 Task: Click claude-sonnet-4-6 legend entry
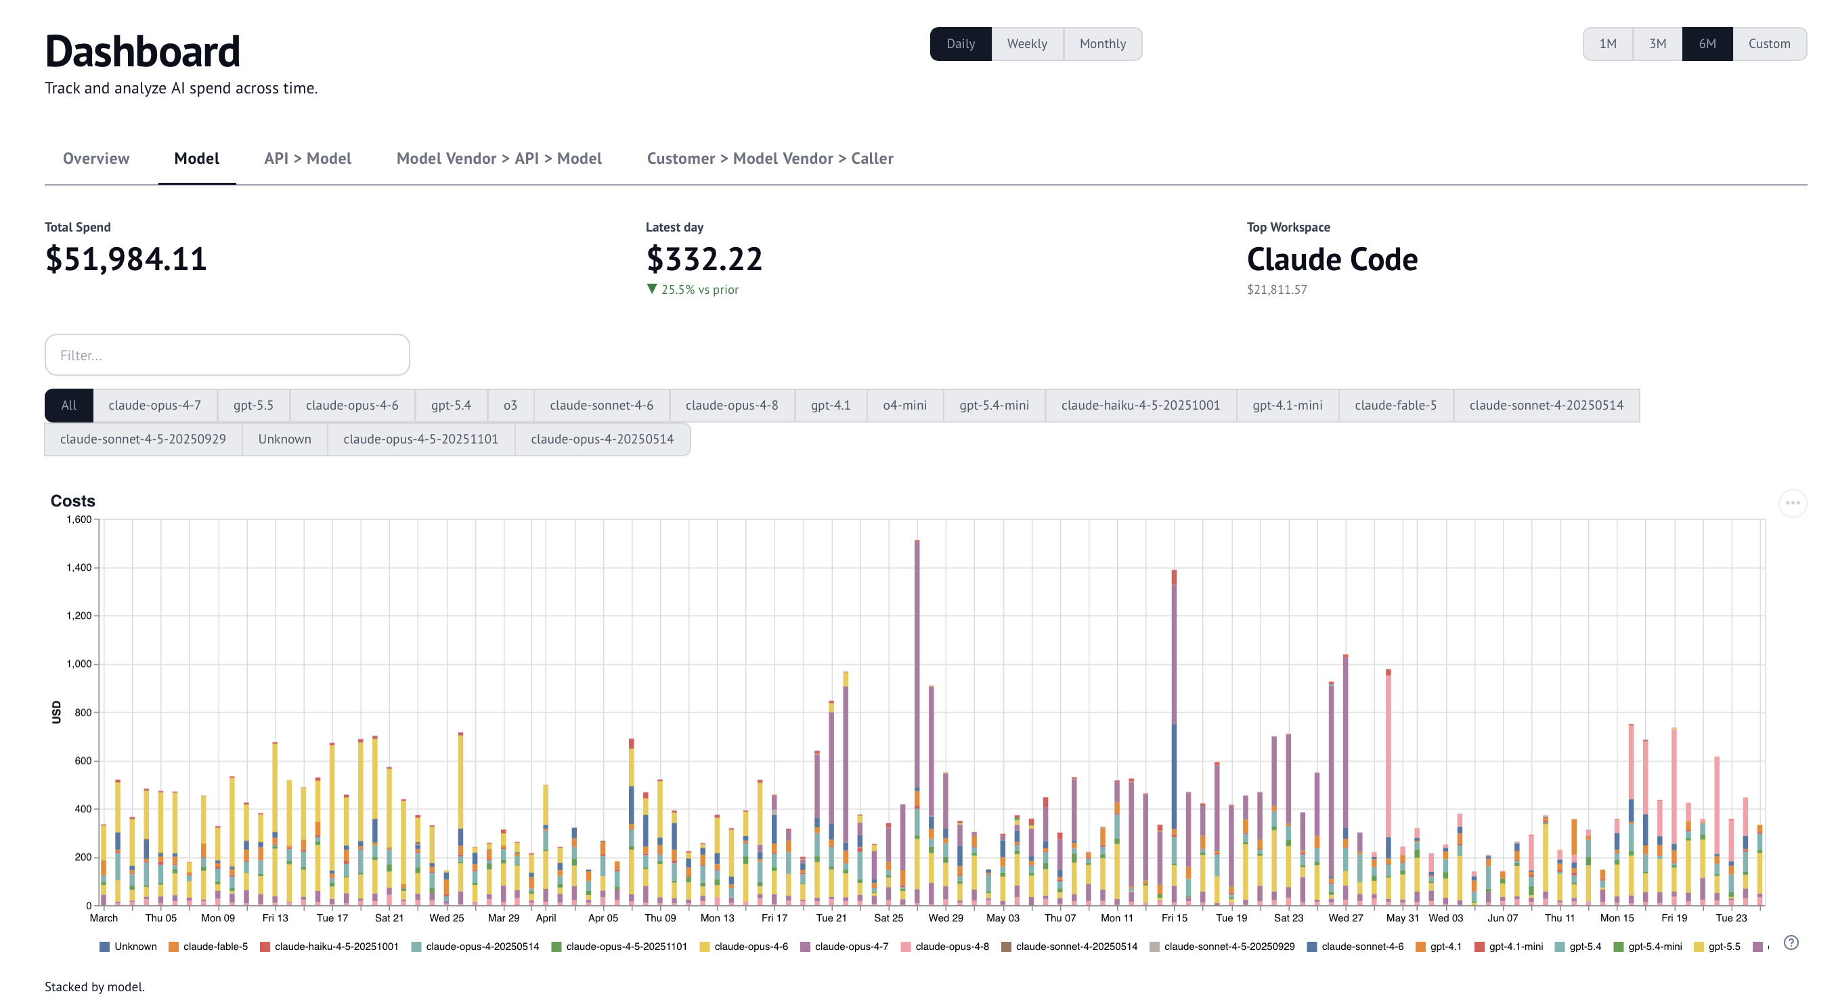click(x=1355, y=947)
